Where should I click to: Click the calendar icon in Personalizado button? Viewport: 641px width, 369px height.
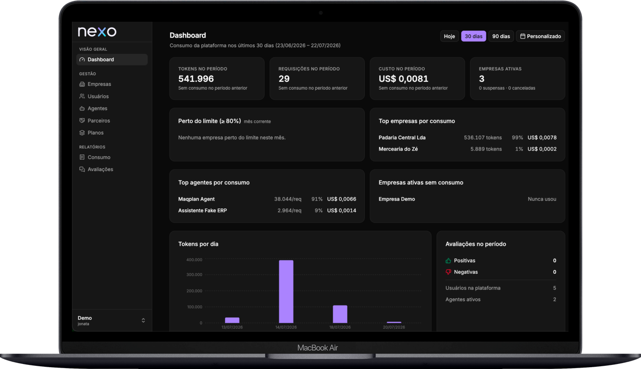(522, 36)
